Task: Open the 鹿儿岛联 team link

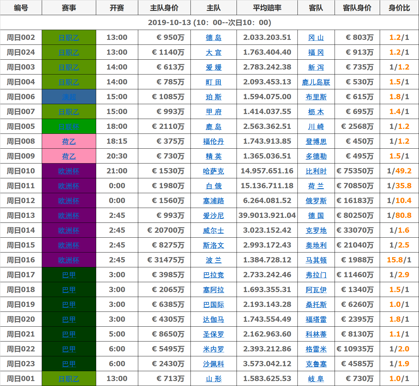Action: tap(316, 82)
